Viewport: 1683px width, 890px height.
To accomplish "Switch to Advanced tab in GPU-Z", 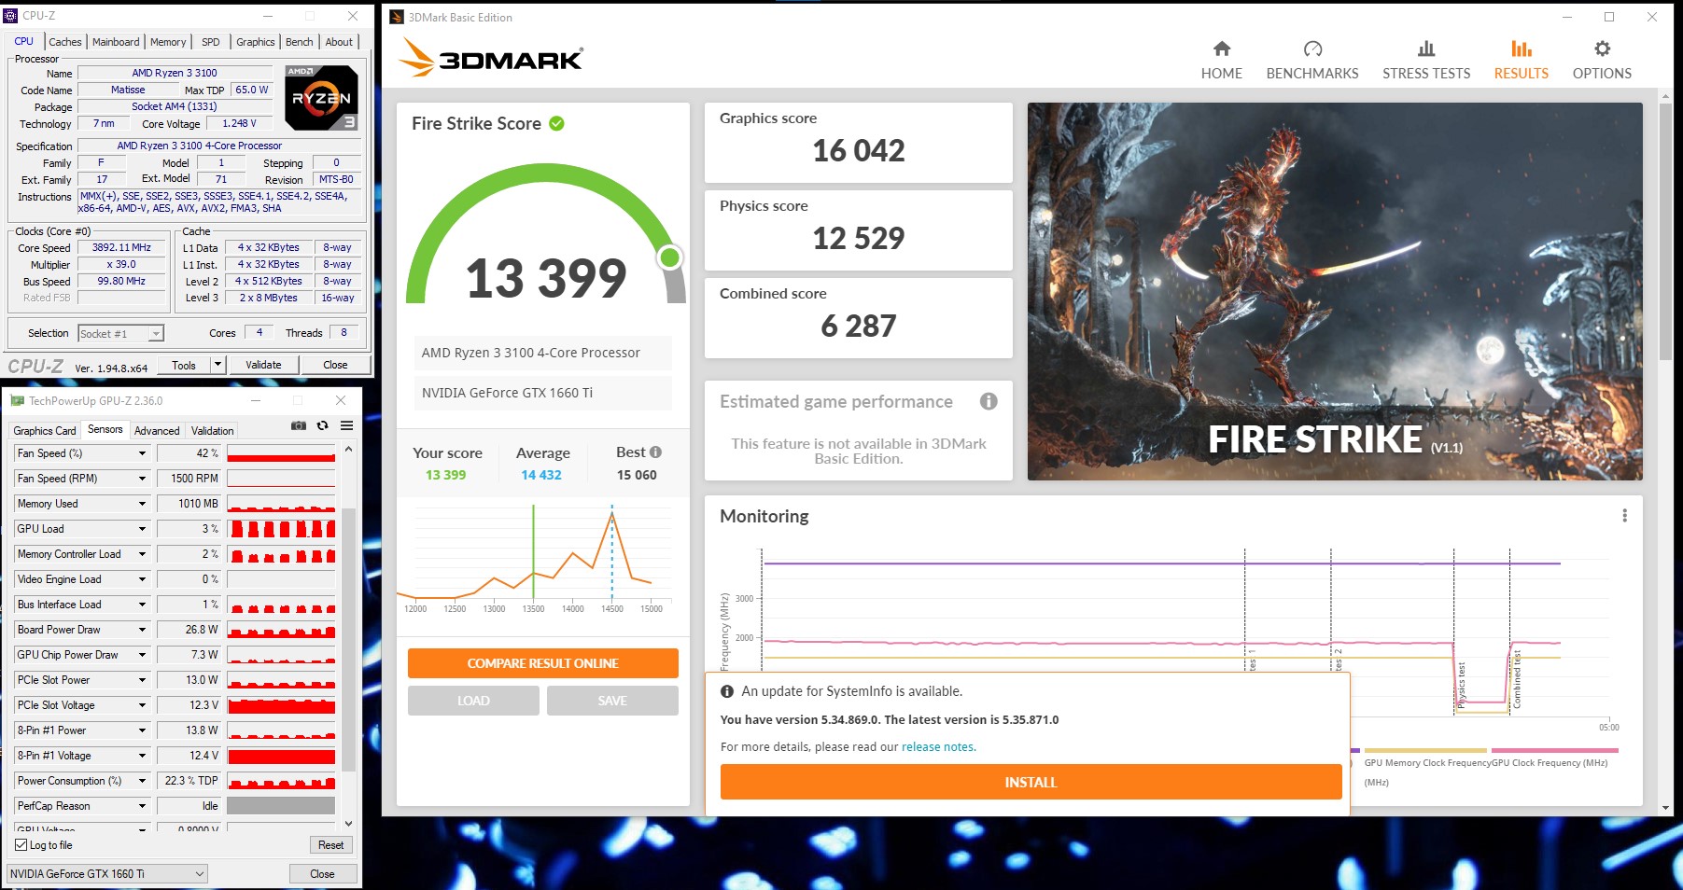I will pos(157,431).
